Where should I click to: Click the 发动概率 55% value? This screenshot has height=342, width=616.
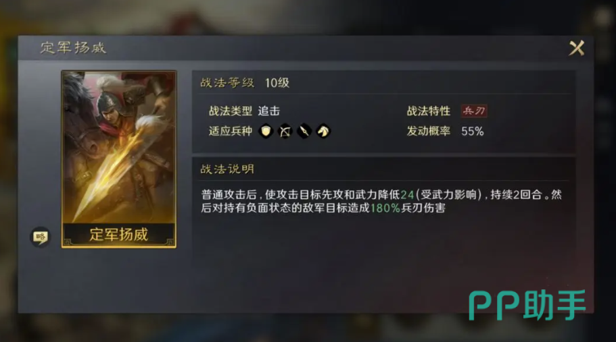472,132
